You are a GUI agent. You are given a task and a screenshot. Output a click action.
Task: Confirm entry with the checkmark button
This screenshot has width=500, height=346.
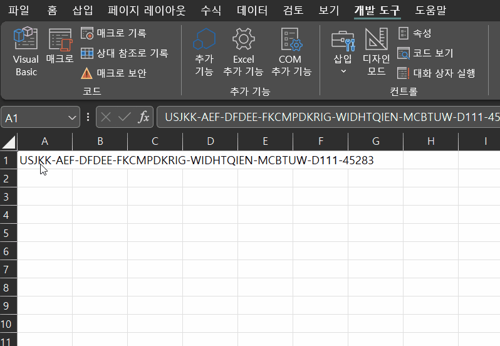pos(124,117)
